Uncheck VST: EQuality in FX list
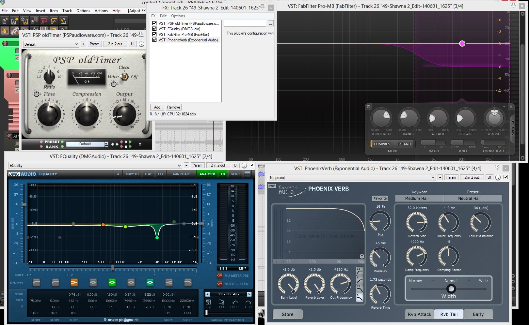 pyautogui.click(x=154, y=29)
